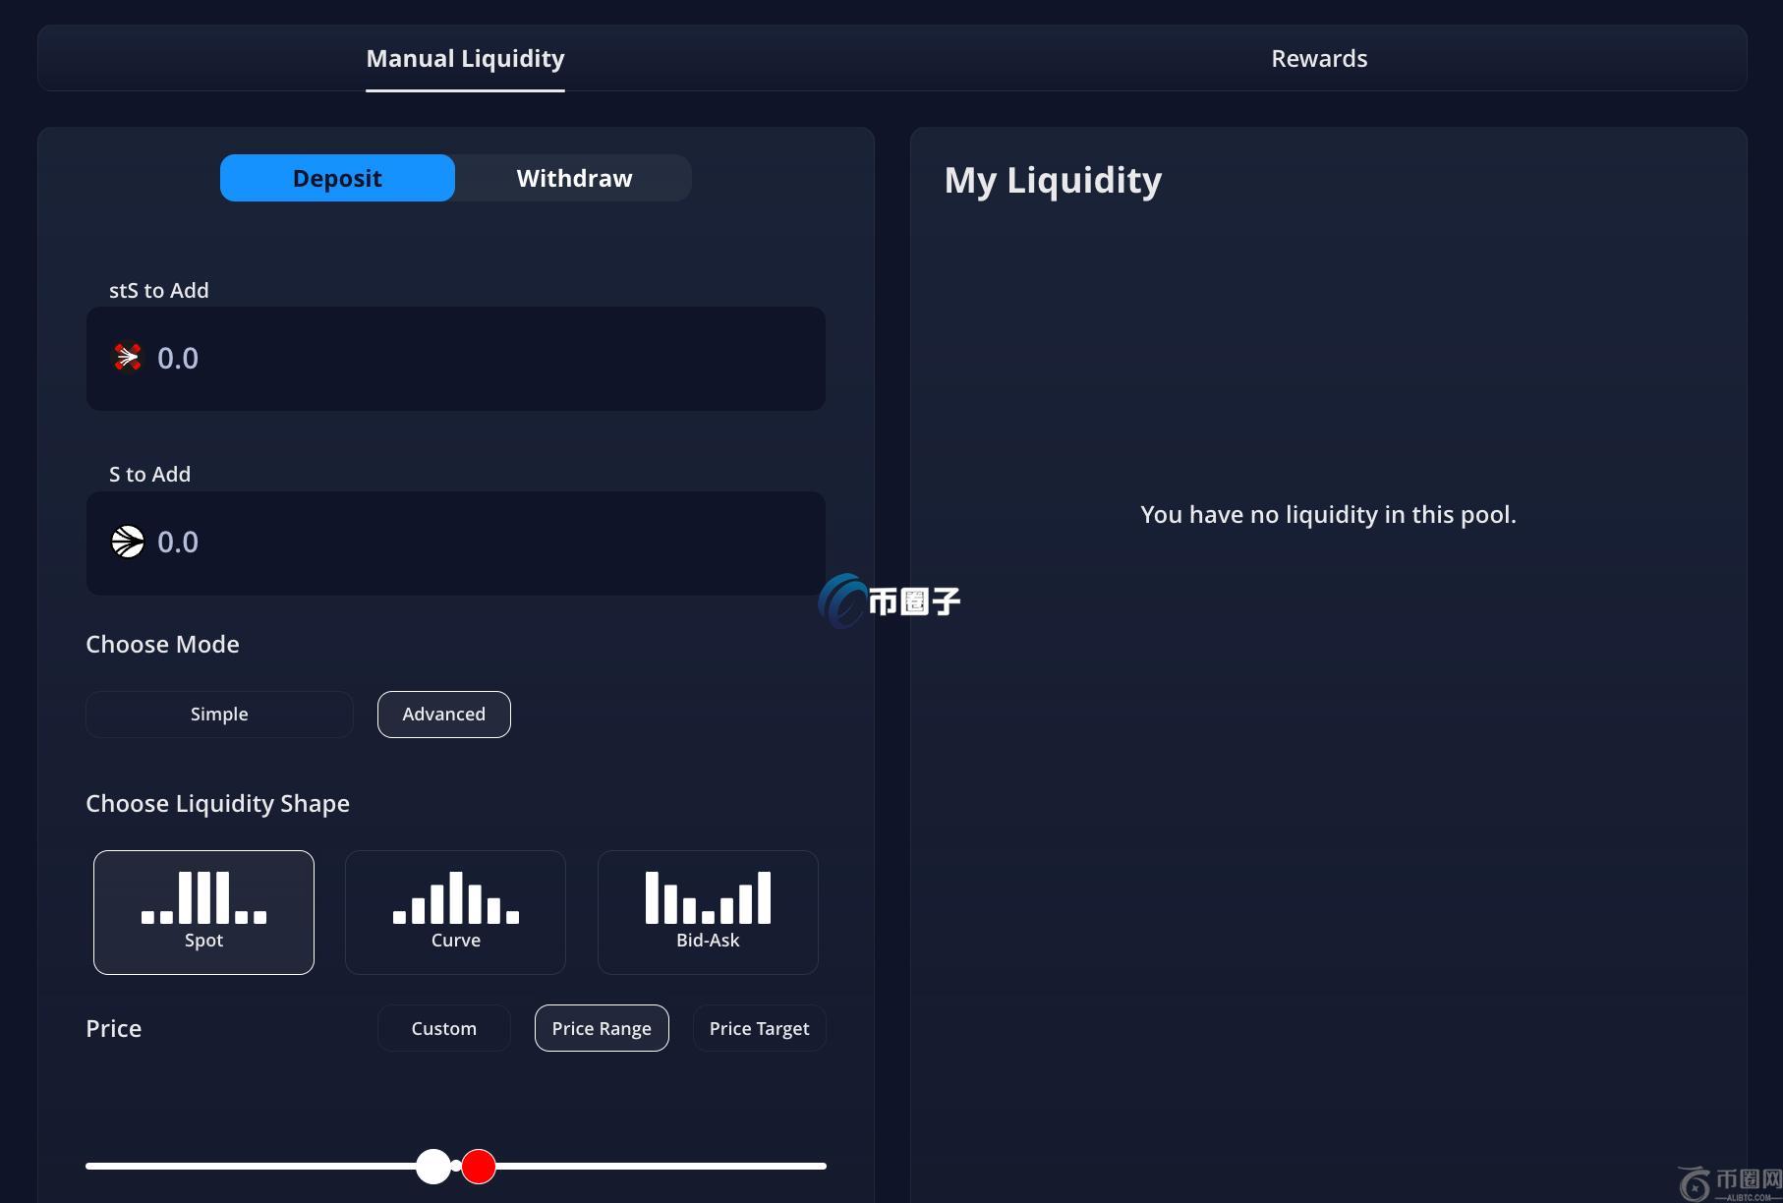Select Price Range option
The width and height of the screenshot is (1783, 1203).
[602, 1028]
